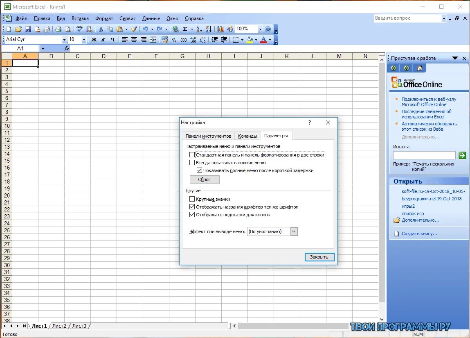470x338 pixels.
Task: Click the yellow fill color bucket
Action: [250, 40]
